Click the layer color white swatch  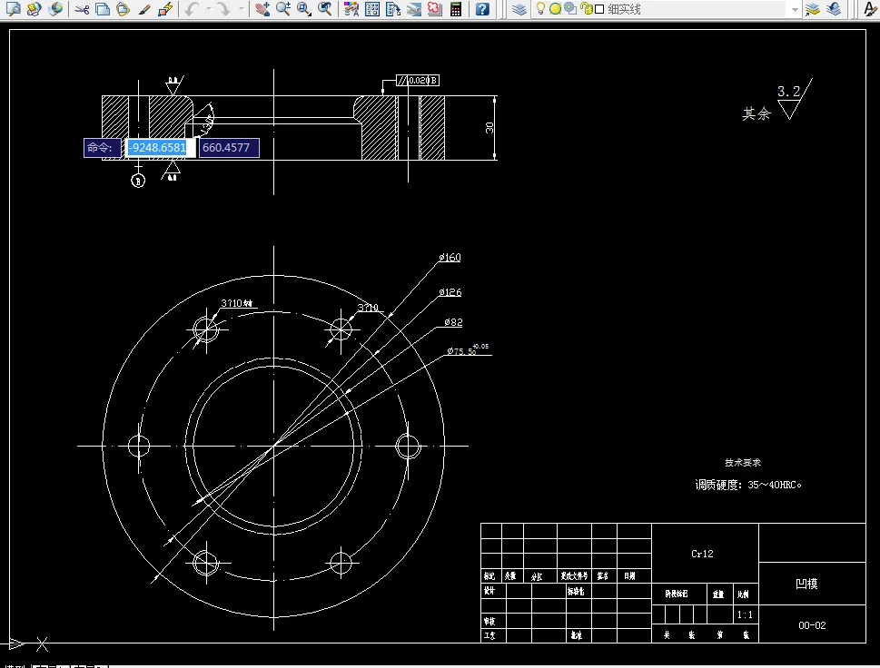[598, 9]
